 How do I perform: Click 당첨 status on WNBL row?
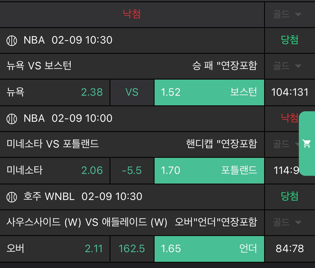coord(290,196)
